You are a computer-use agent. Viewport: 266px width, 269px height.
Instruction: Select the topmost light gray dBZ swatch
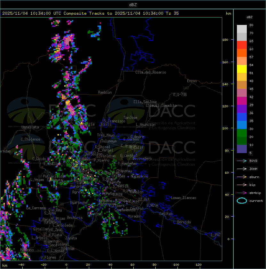[242, 29]
